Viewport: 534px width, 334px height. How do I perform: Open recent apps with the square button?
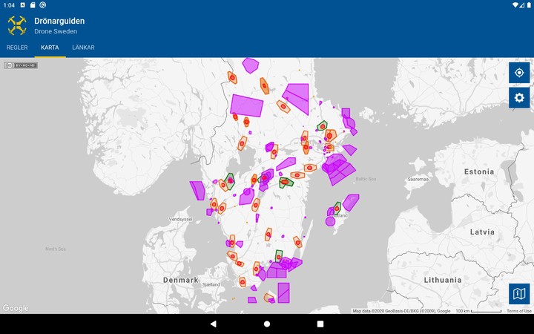point(320,324)
